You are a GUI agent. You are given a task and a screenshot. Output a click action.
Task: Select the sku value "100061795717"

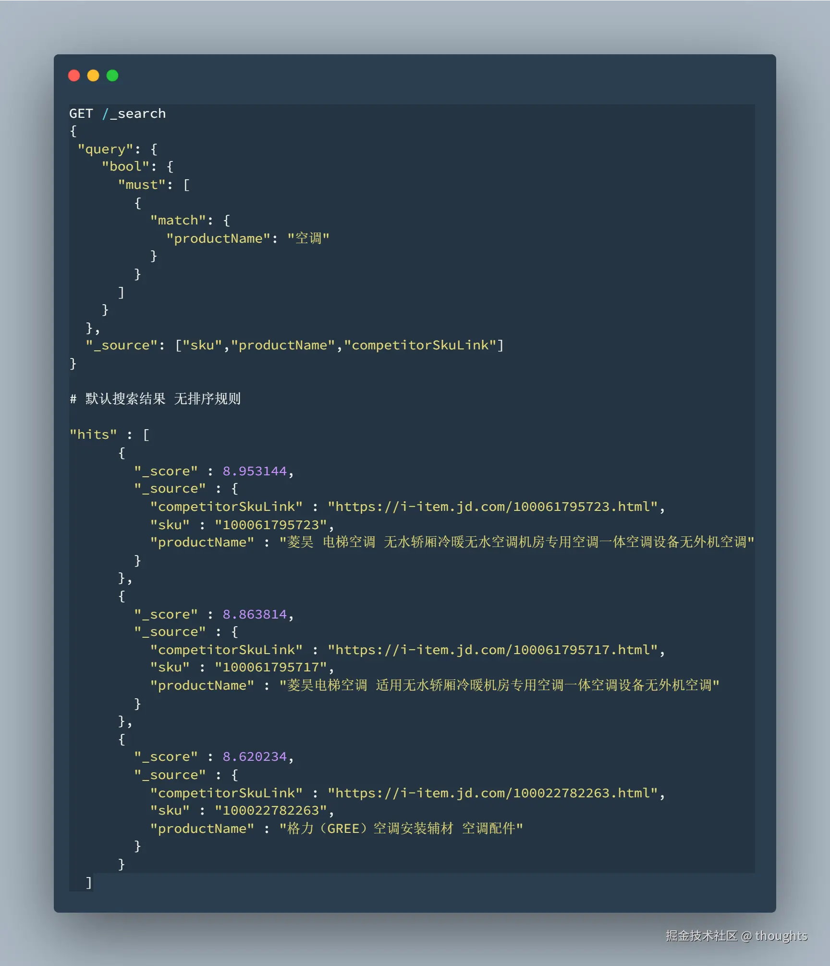(271, 668)
